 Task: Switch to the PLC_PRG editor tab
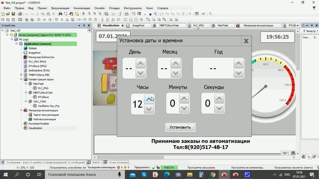[198, 25]
